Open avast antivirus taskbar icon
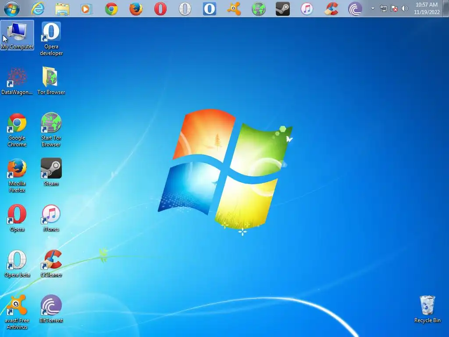Viewport: 449px width, 337px height. point(234,9)
